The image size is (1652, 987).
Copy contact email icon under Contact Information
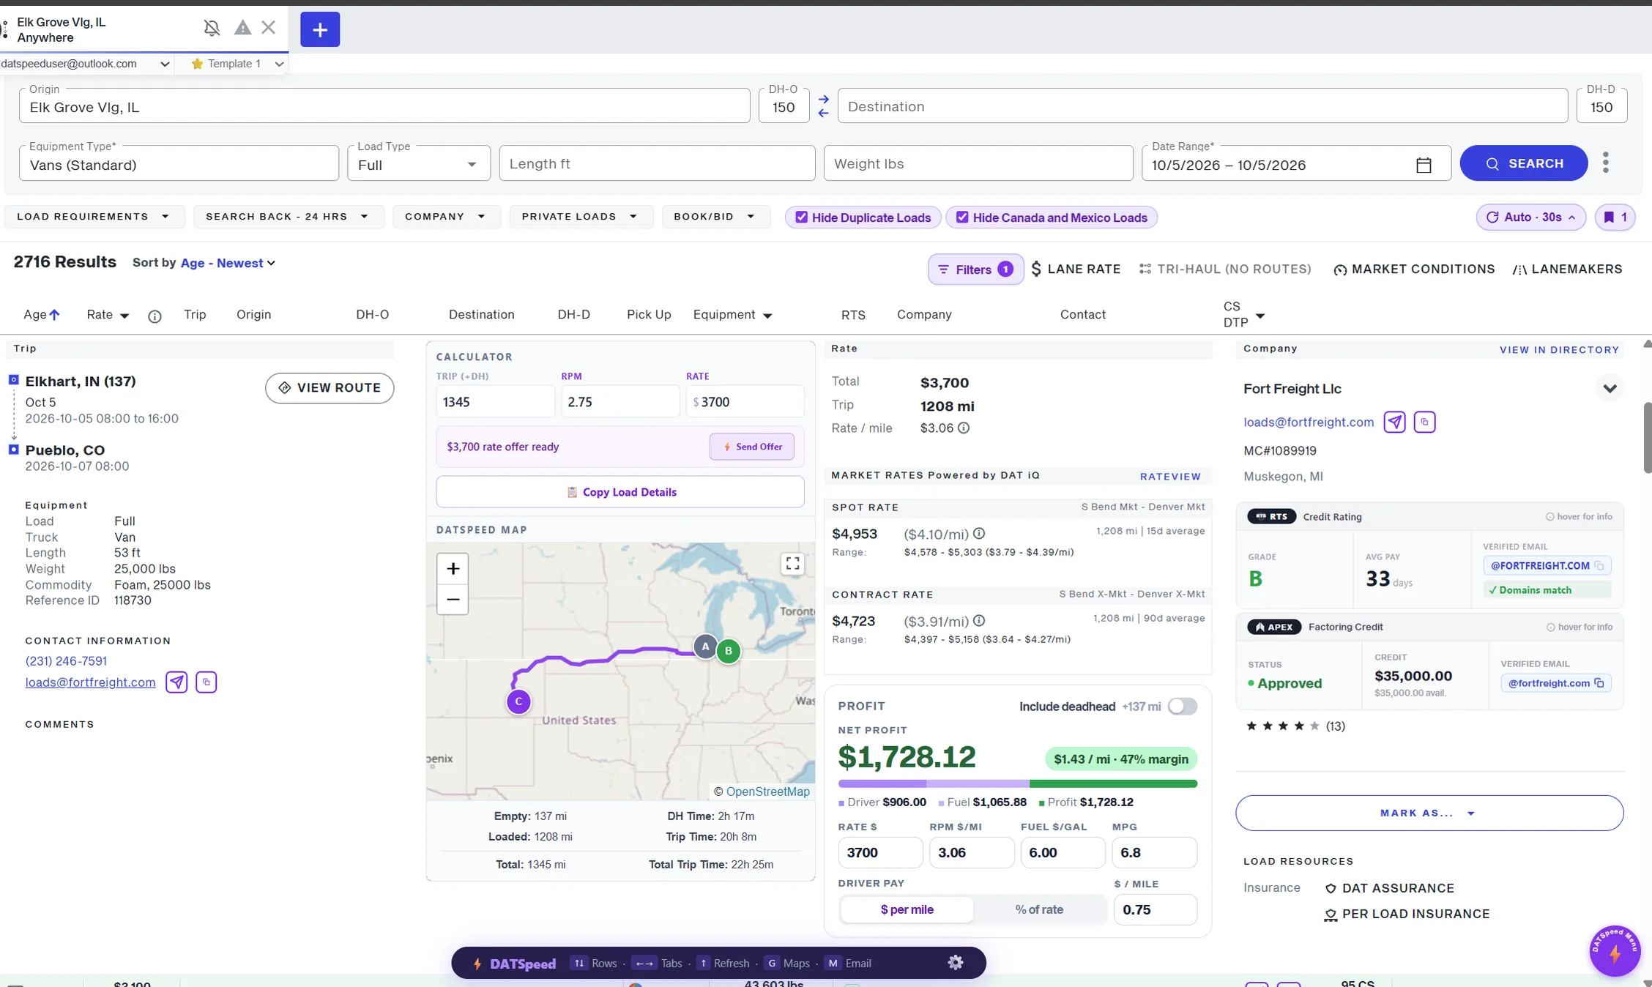point(206,682)
